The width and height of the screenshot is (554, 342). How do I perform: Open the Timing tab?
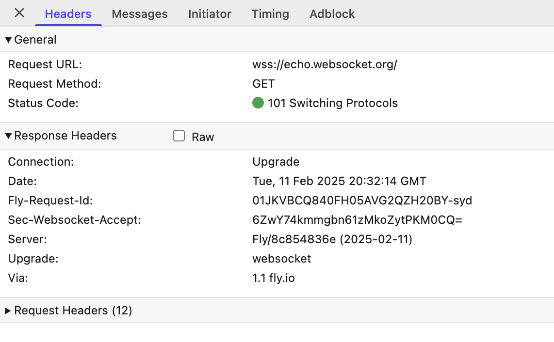click(270, 14)
